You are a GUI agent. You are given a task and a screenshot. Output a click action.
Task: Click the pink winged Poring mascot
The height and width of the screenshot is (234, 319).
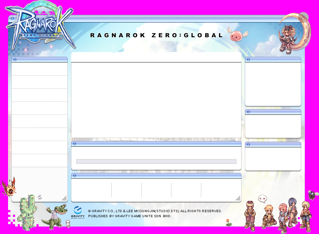(237, 35)
